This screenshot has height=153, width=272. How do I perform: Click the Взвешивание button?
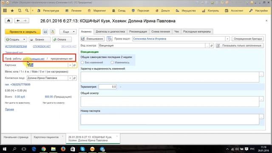pos(93,39)
